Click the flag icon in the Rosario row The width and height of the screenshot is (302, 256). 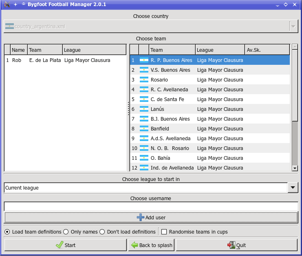click(144, 80)
